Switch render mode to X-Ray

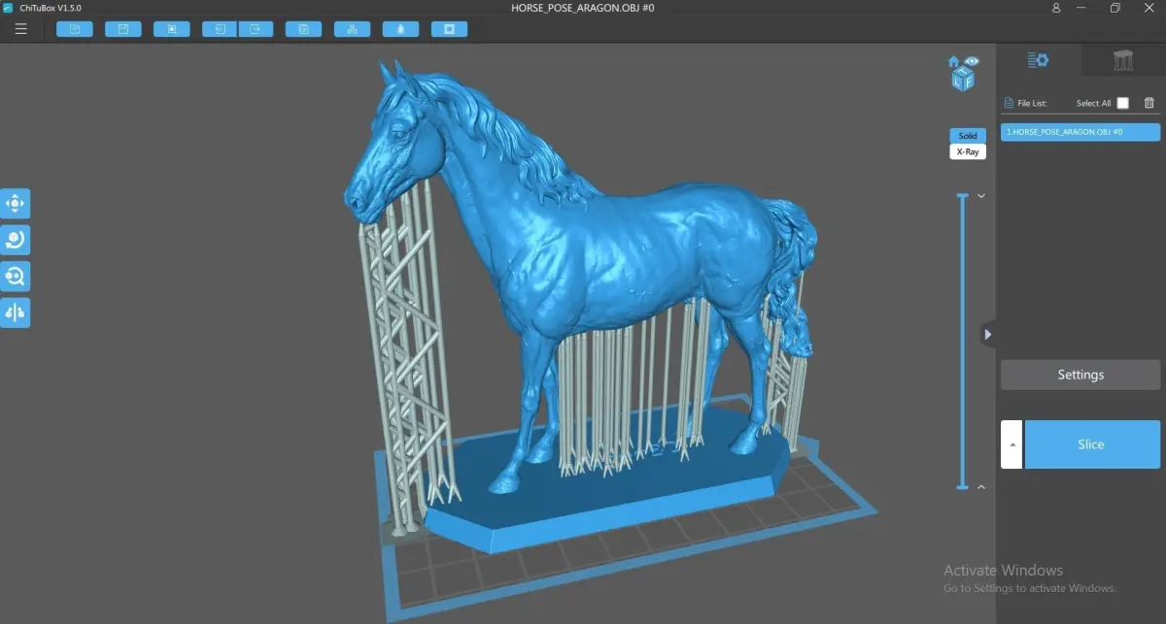pos(967,151)
